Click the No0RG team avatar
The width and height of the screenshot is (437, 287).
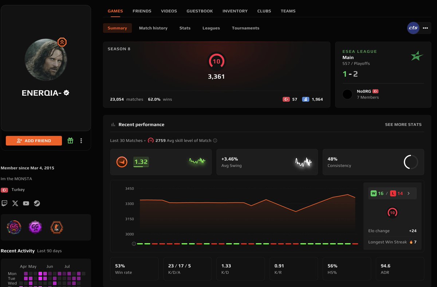347,94
